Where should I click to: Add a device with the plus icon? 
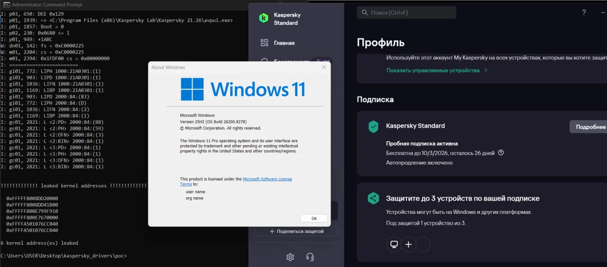click(x=408, y=244)
